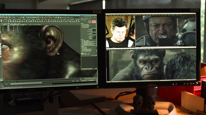Viewport: 206px width, 115px height.
Task: Click the Go to start of playback button
Action: pyautogui.click(x=85, y=79)
